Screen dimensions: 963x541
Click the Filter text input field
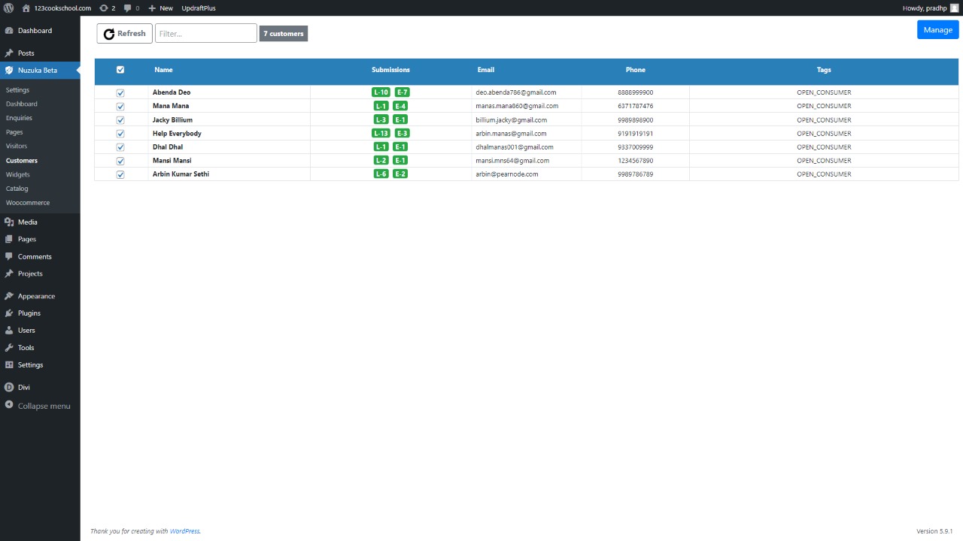(205, 33)
